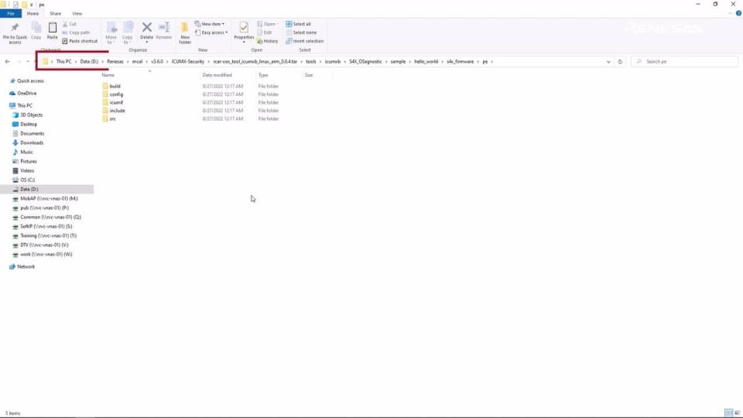Open Videos in navigation pane
The height and width of the screenshot is (418, 743).
click(27, 170)
